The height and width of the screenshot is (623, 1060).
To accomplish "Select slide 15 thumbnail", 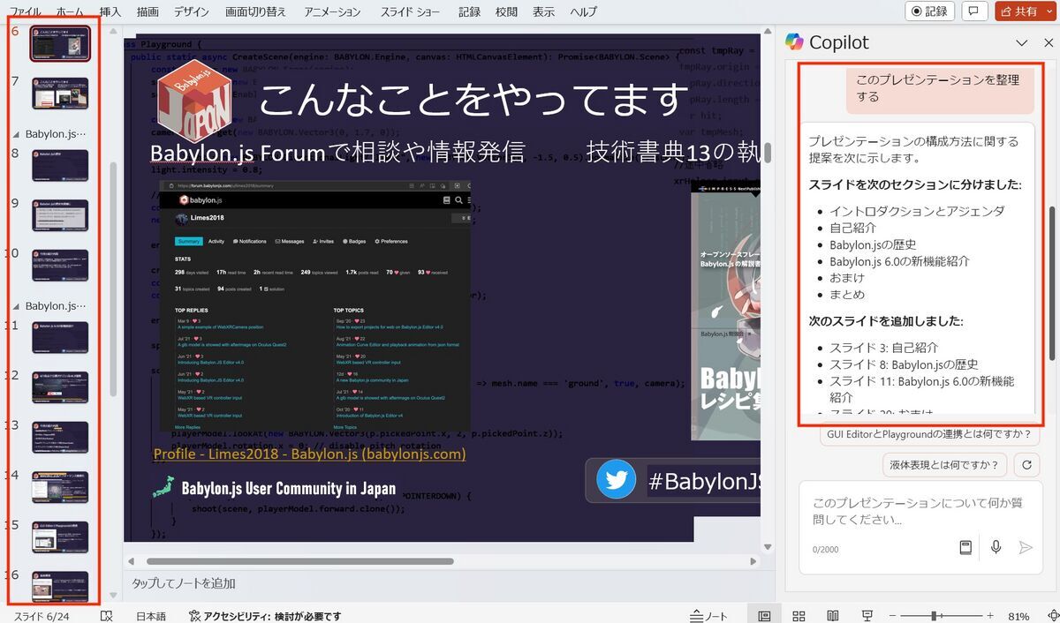I will (x=60, y=537).
